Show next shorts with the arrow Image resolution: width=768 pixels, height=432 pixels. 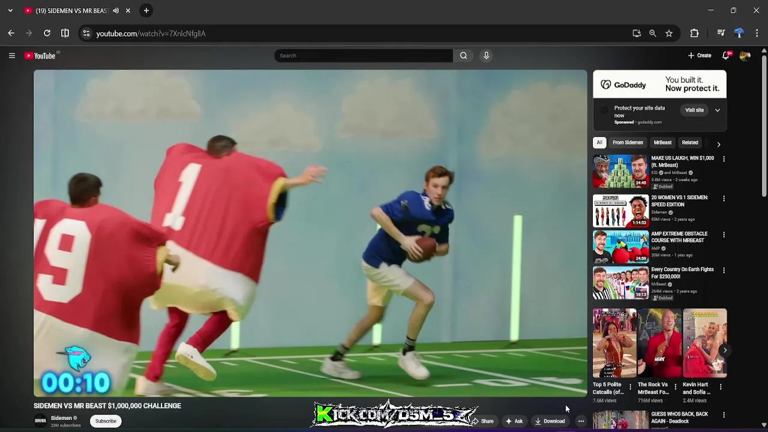pyautogui.click(x=725, y=350)
